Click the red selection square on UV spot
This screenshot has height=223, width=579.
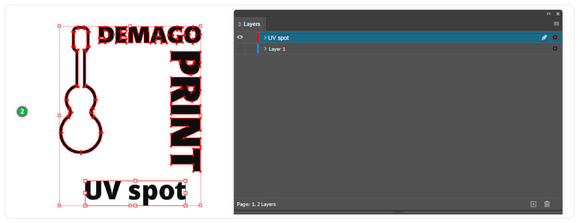coord(555,38)
